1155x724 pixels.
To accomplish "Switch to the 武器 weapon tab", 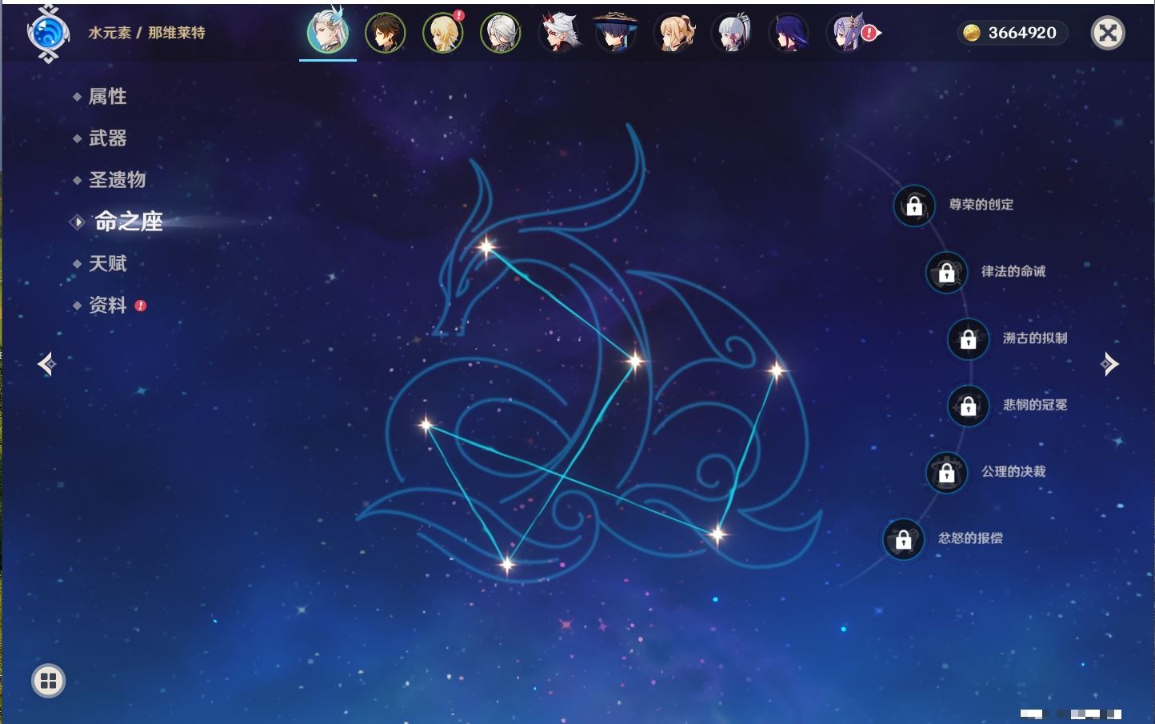I will (x=107, y=138).
